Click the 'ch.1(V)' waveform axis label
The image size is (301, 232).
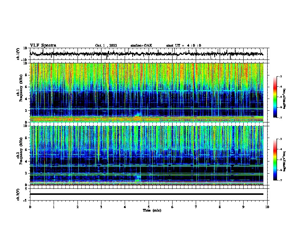(x=18, y=54)
